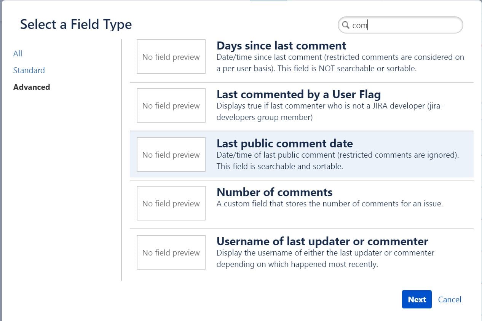Screen dimensions: 482x321
Task: Click the 'Select a Field Type' heading
Action: tap(76, 24)
